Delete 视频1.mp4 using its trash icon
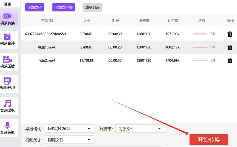This screenshot has width=237, height=147. tap(230, 47)
